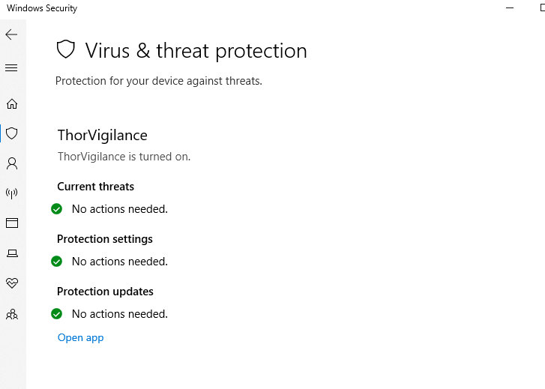Open Family options in the sidebar
Screen dimensions: 545x389
[11, 314]
